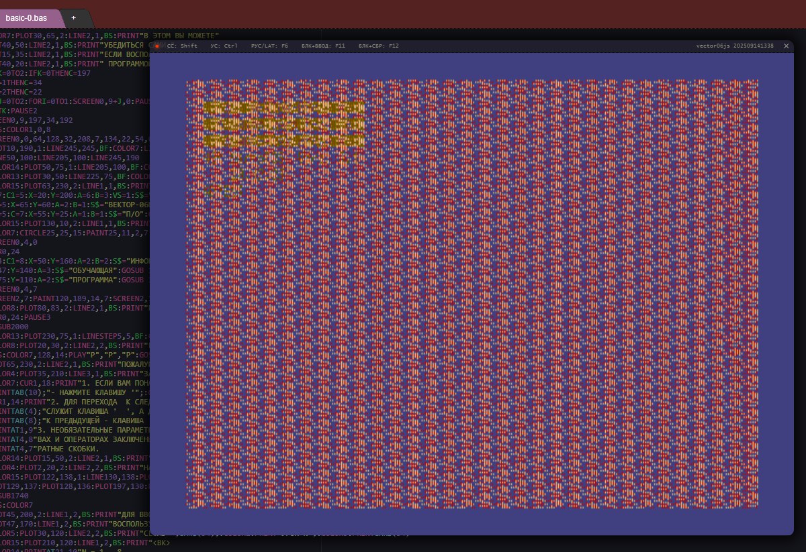Click the red recording dot in emulator title bar
The width and height of the screenshot is (806, 552).
click(157, 46)
